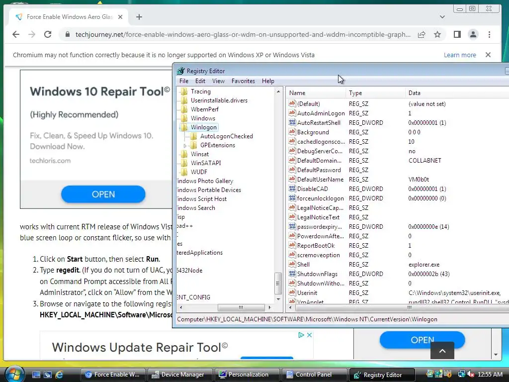Click the forceunlocklogon DWORD icon
509x382 pixels.
[x=292, y=198]
